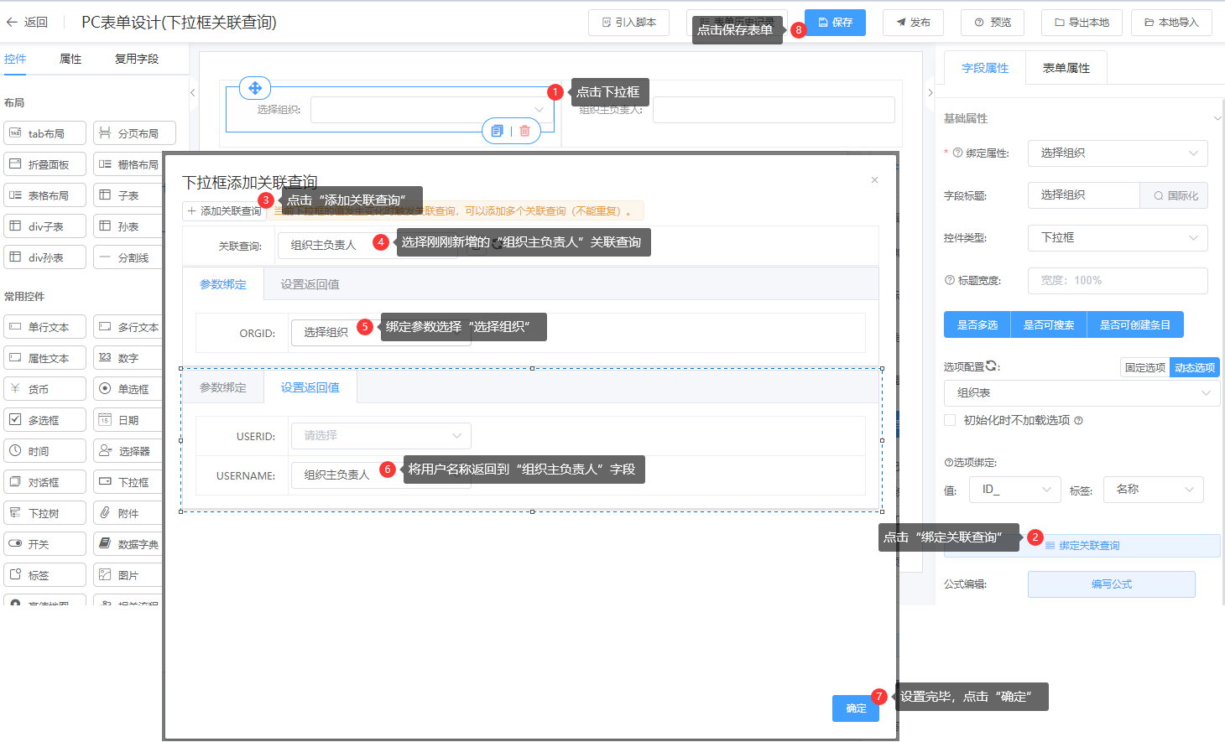Select the 表格布局 layout control
Screen dimensions: 1225x742
[45, 195]
